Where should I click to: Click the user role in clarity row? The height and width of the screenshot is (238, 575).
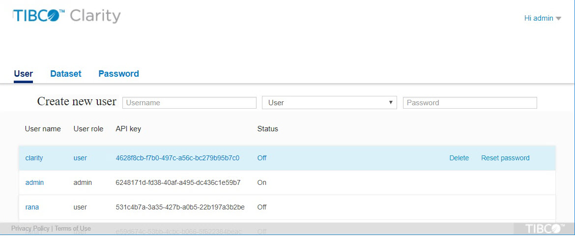coord(80,158)
